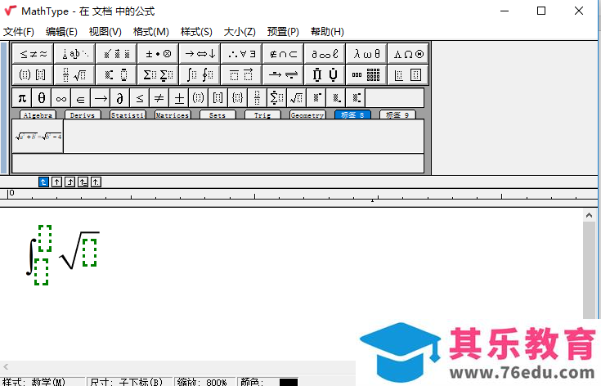Screen dimensions: 601x386
Task: Switch to the Derivs tab
Action: pyautogui.click(x=83, y=115)
